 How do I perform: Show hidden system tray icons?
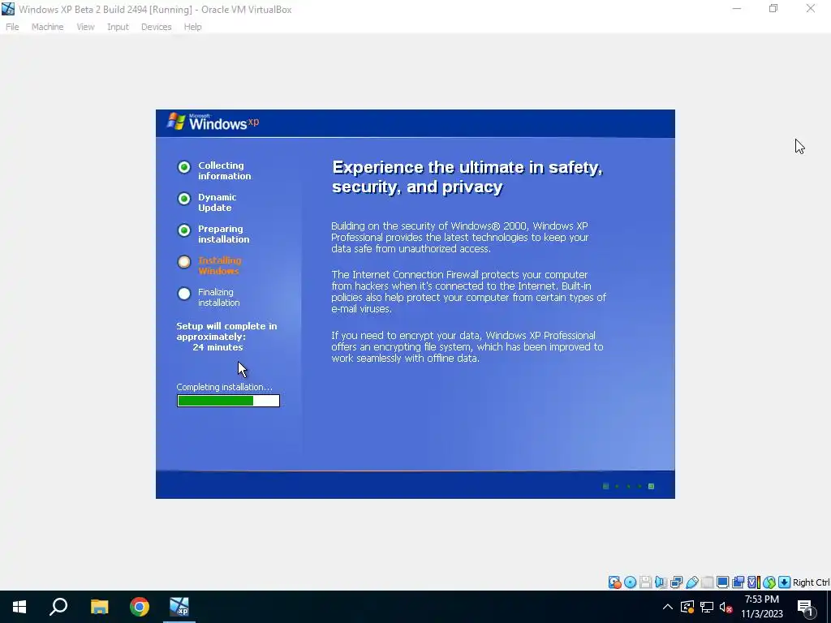(668, 607)
